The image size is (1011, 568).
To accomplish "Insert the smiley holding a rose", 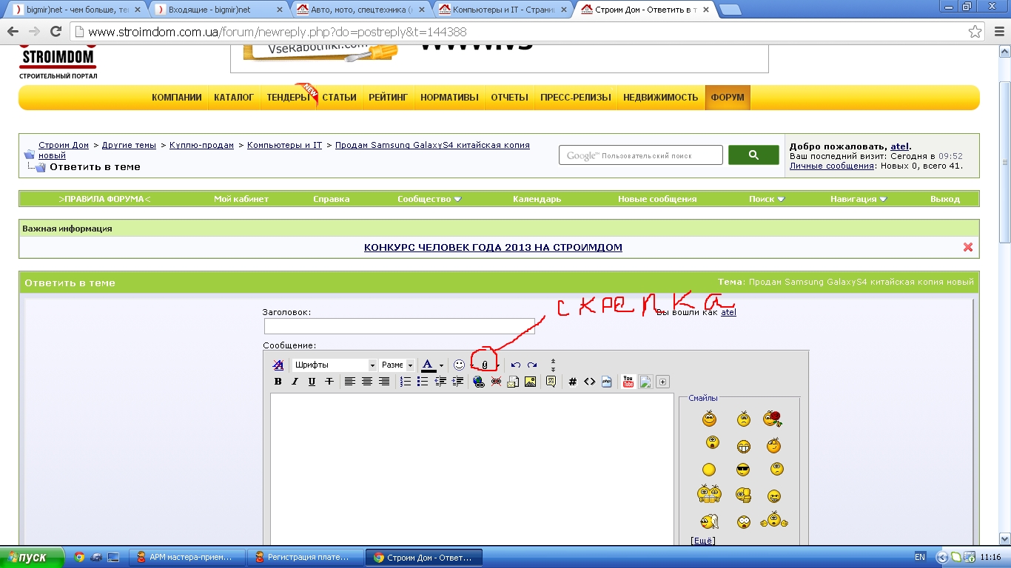I will [773, 419].
